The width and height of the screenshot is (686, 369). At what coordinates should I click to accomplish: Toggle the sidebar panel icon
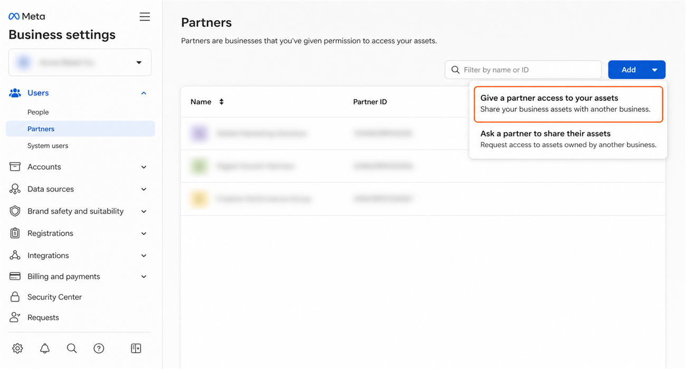pos(136,348)
